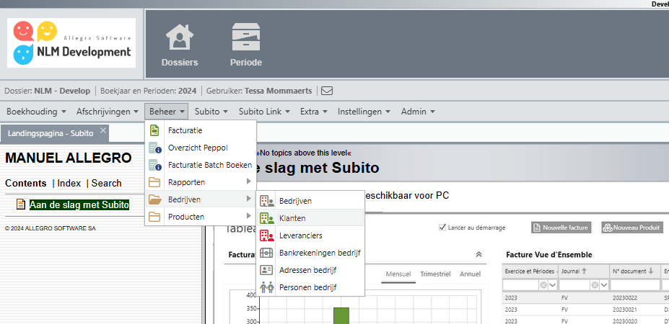The height and width of the screenshot is (324, 669).
Task: Clear the Exercice et Périodes filter icon
Action: (543, 285)
